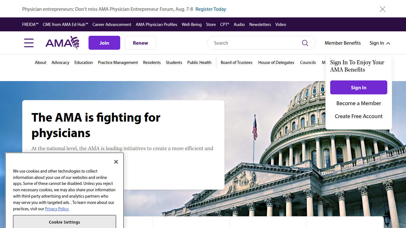Go to Audio section

click(239, 24)
